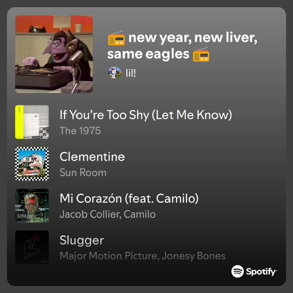Open the 'Jacob Collier' artist name
The height and width of the screenshot is (293, 293).
click(x=90, y=214)
